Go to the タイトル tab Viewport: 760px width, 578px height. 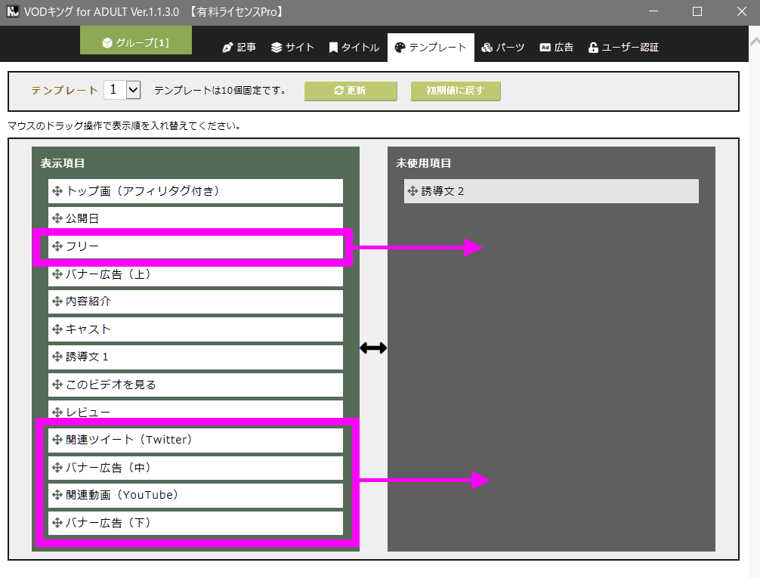[x=354, y=48]
